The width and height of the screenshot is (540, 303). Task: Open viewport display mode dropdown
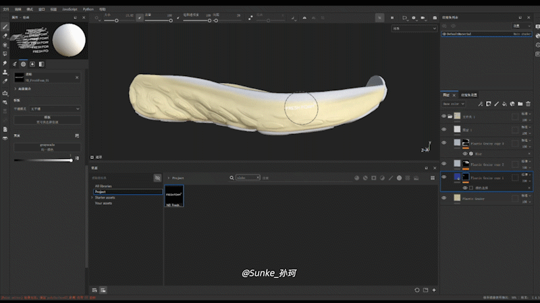[x=414, y=28]
